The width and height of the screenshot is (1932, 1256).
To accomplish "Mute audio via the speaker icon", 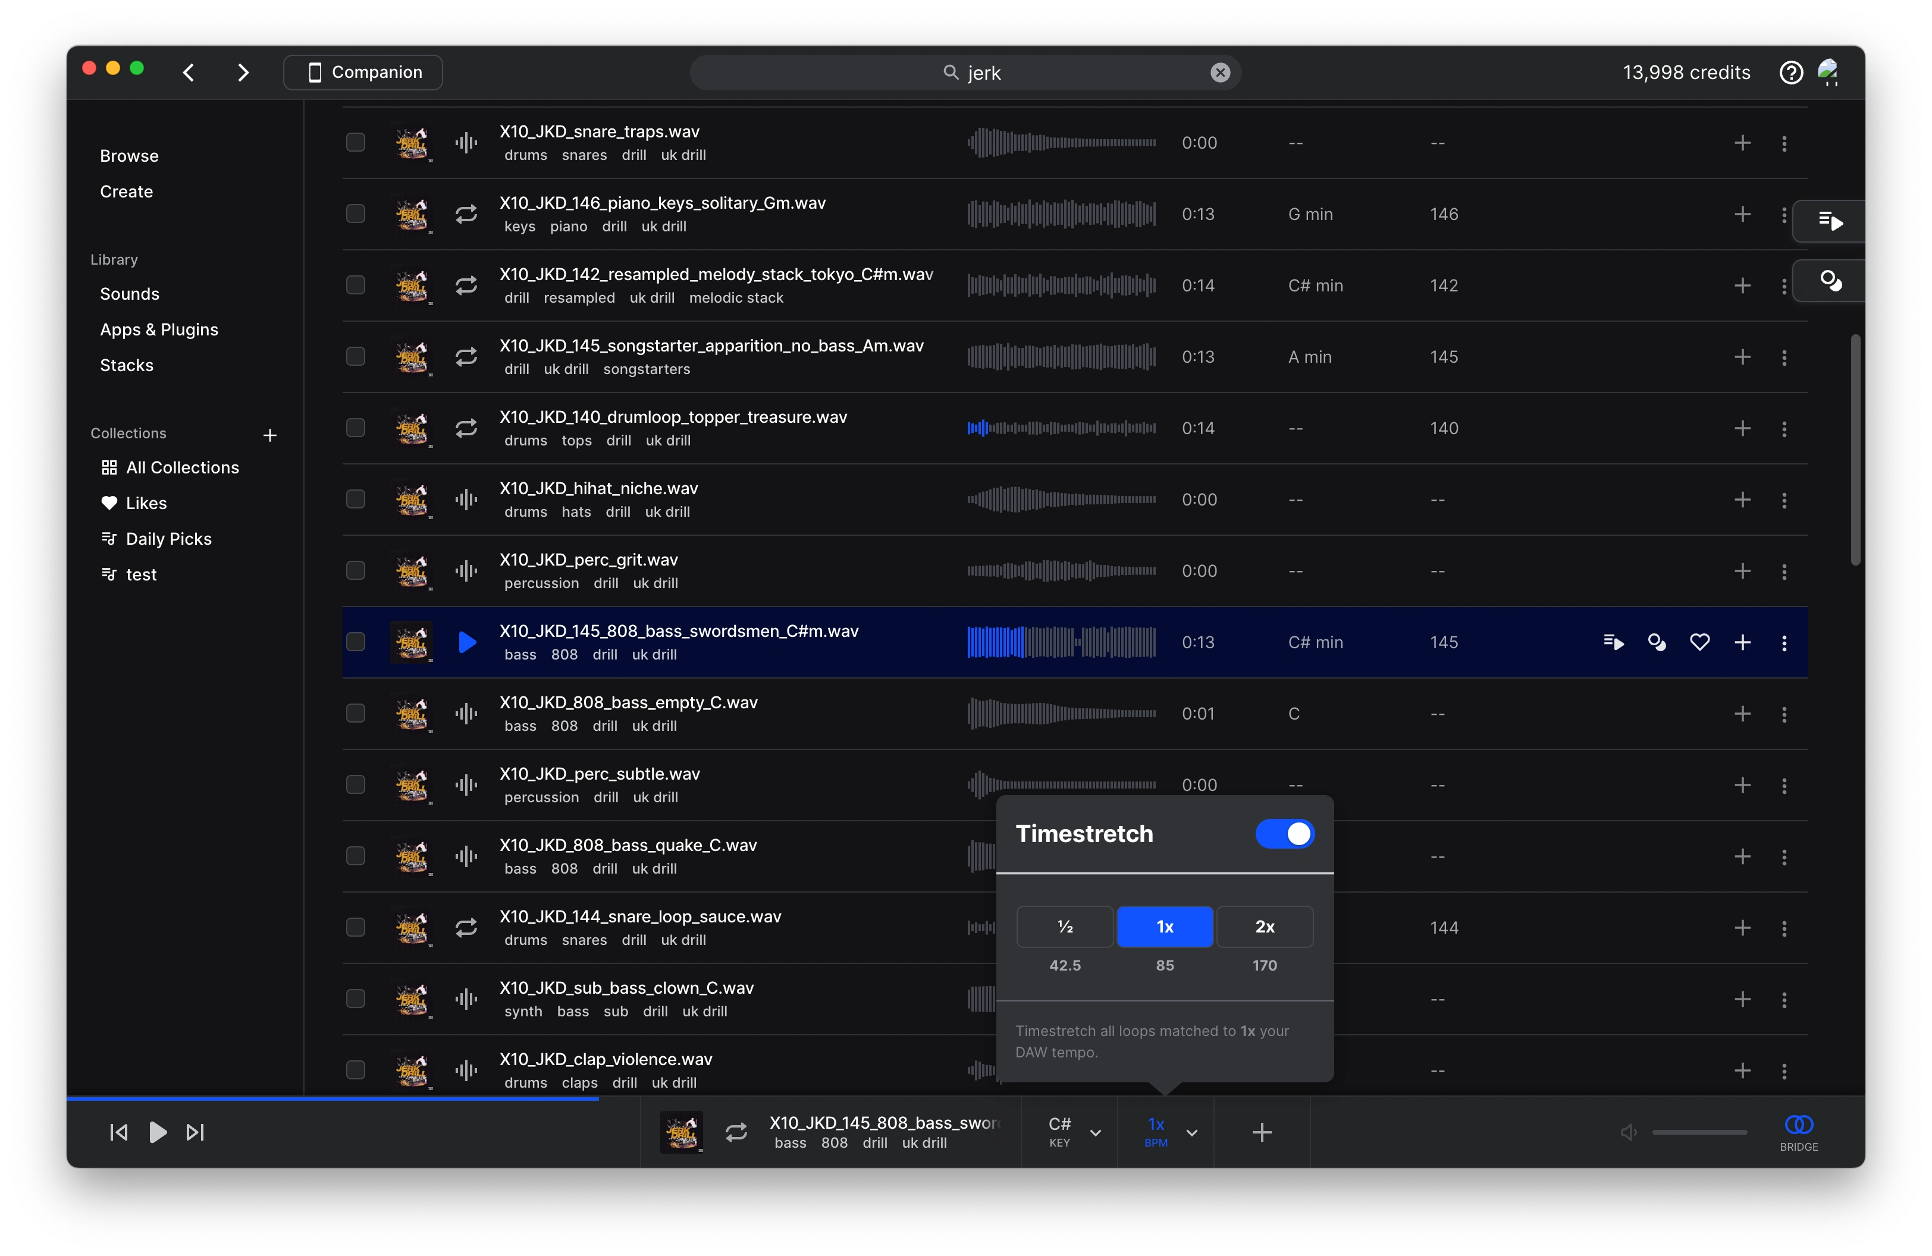I will (1627, 1132).
